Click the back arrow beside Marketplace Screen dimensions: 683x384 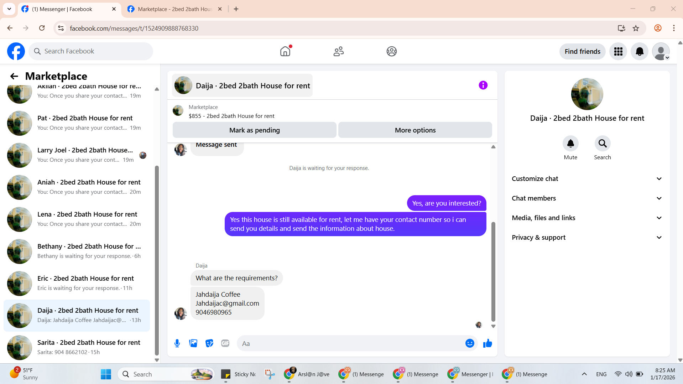pyautogui.click(x=14, y=76)
